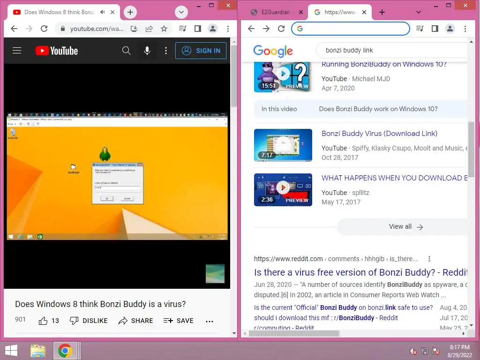Click the Action Center flag tray icon
480x360 pixels.
coord(436,351)
